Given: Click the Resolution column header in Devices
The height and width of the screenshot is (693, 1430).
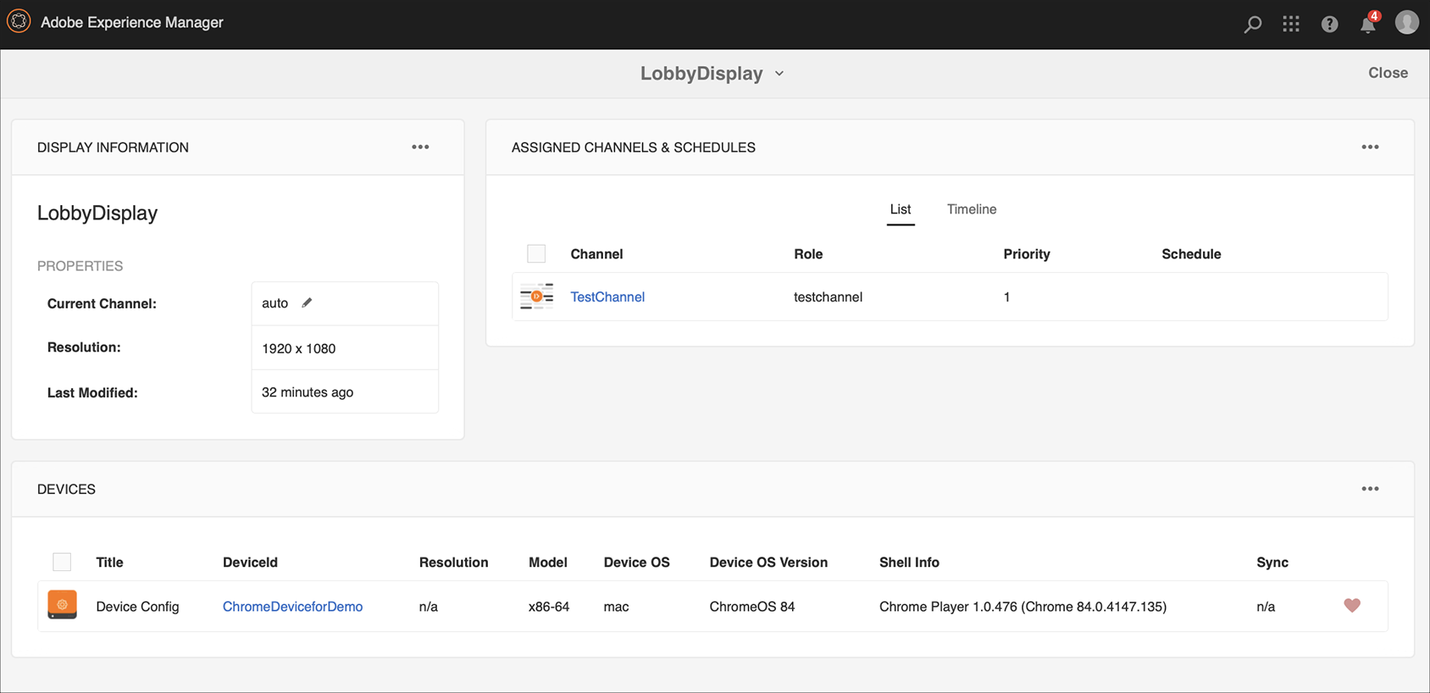Looking at the screenshot, I should 453,563.
